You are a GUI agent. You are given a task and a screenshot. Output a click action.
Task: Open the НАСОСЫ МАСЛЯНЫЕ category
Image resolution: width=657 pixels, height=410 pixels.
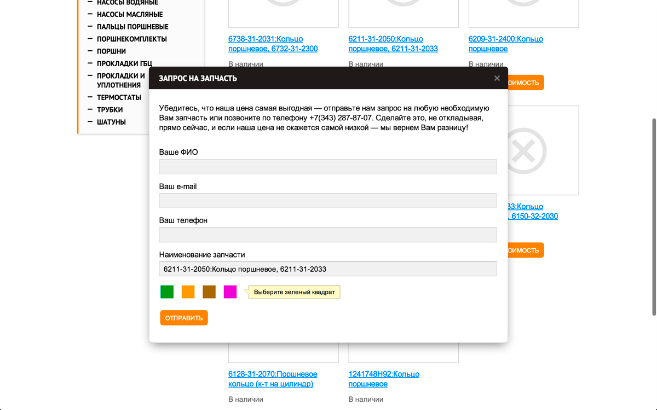130,14
